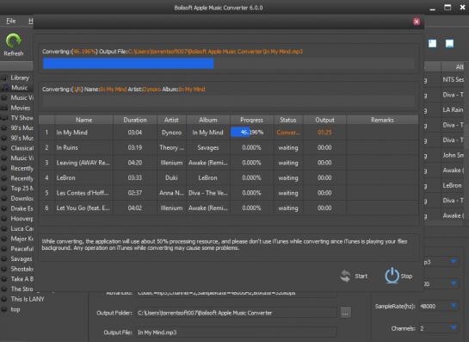Click the Artist column header

[171, 120]
